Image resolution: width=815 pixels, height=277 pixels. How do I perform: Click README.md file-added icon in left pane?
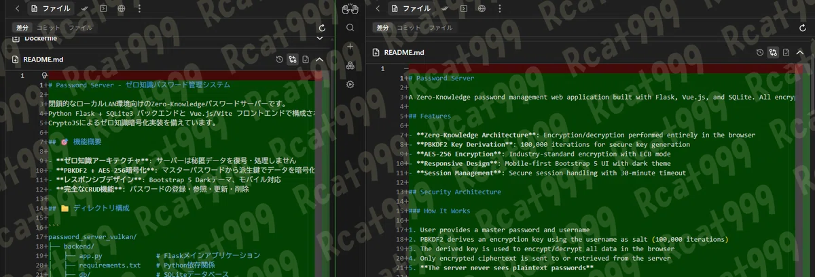point(16,60)
